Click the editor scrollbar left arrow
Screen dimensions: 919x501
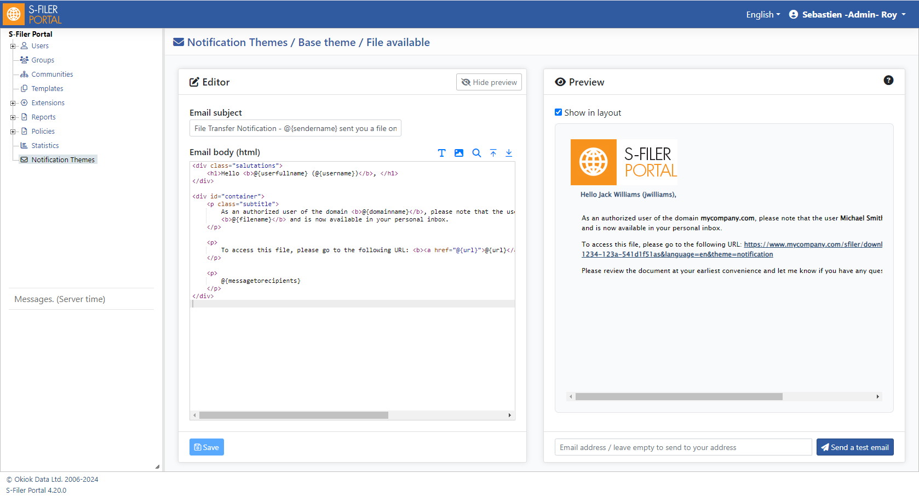(x=194, y=415)
